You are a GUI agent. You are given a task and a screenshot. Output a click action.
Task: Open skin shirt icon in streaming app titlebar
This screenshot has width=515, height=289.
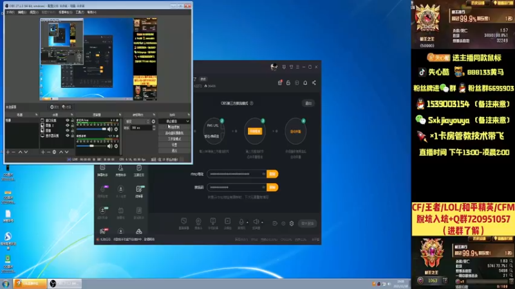[291, 67]
